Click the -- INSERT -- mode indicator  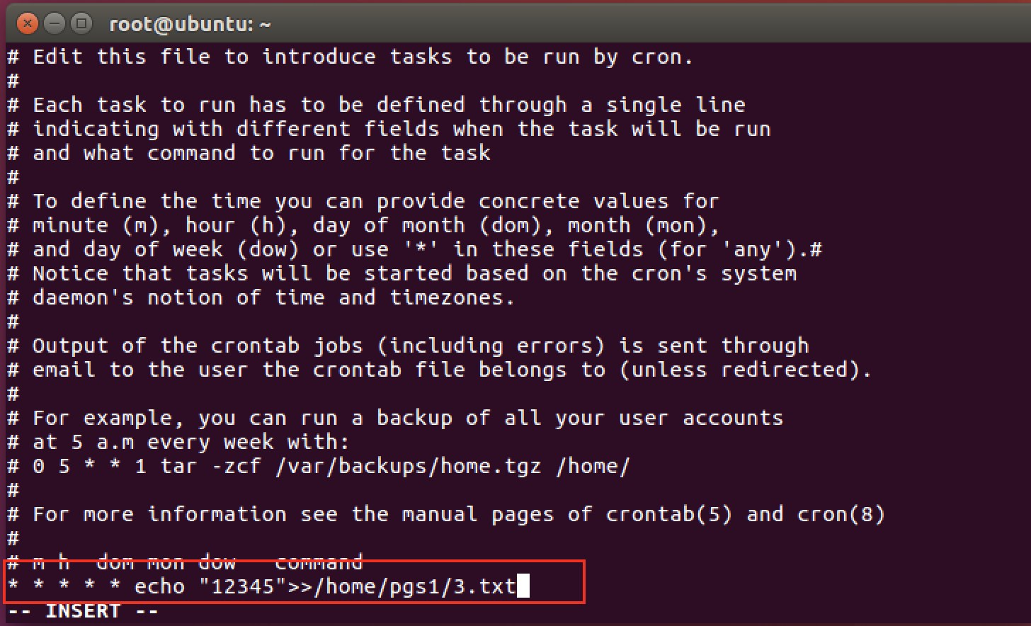(84, 611)
